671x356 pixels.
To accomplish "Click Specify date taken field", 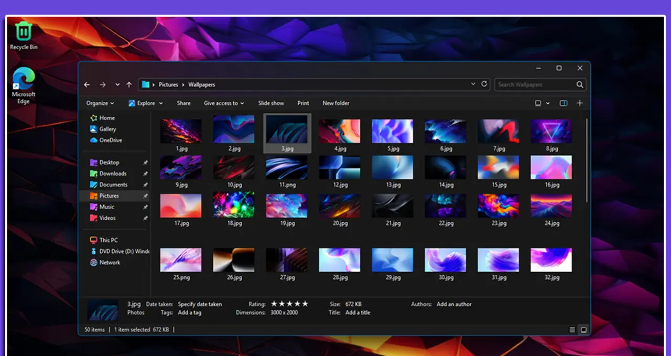I will pyautogui.click(x=200, y=304).
